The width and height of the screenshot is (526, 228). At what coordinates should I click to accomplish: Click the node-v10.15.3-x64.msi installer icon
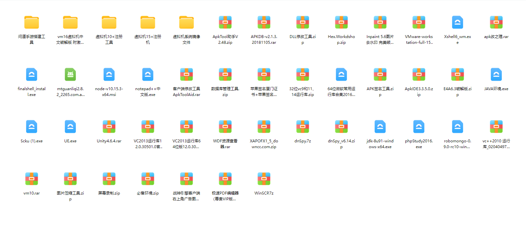point(109,75)
